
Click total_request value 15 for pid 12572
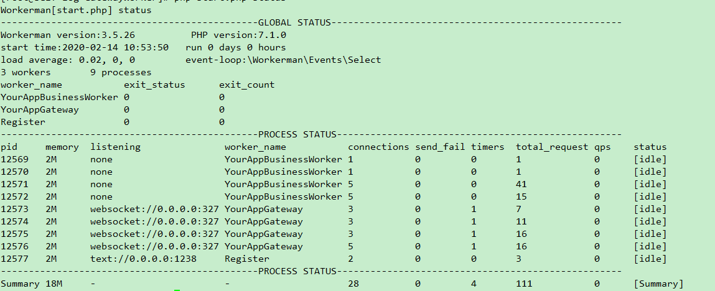pyautogui.click(x=521, y=196)
